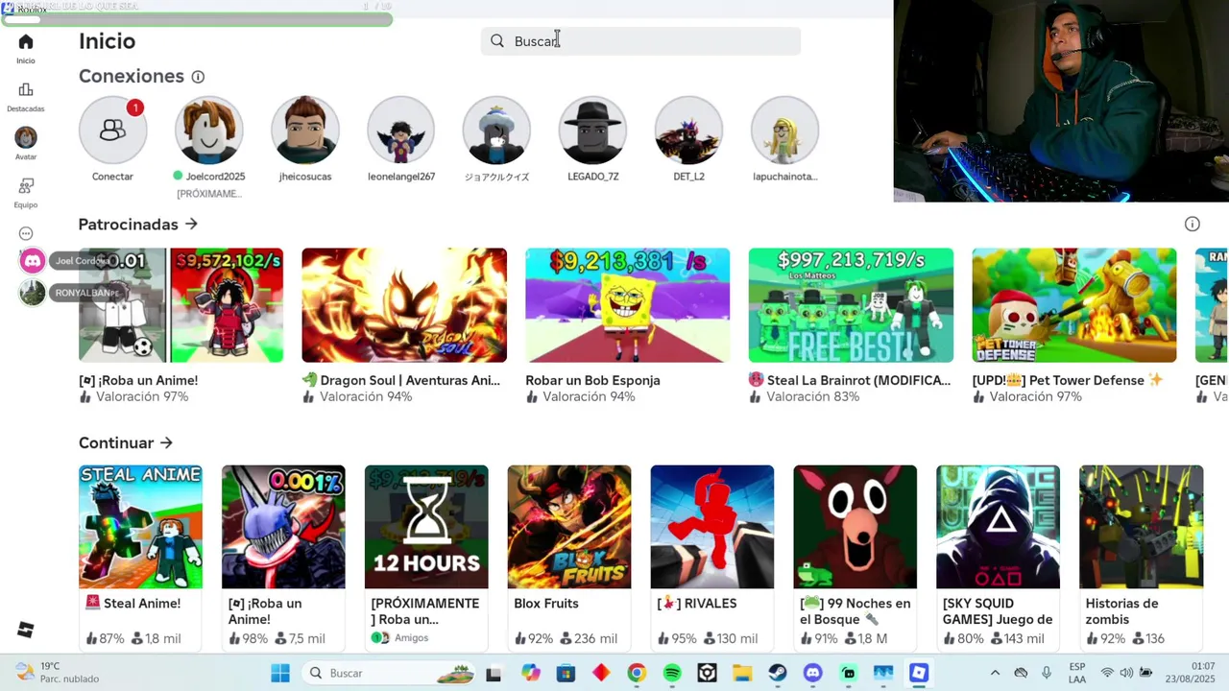Open Microsoft Store from the taskbar
Image resolution: width=1229 pixels, height=691 pixels.
566,674
